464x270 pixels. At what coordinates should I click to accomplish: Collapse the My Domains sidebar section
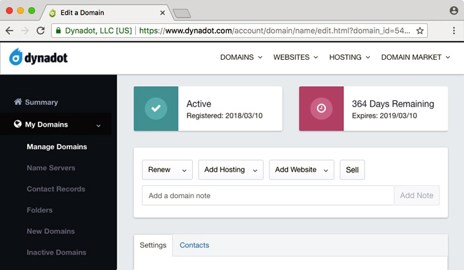[99, 125]
